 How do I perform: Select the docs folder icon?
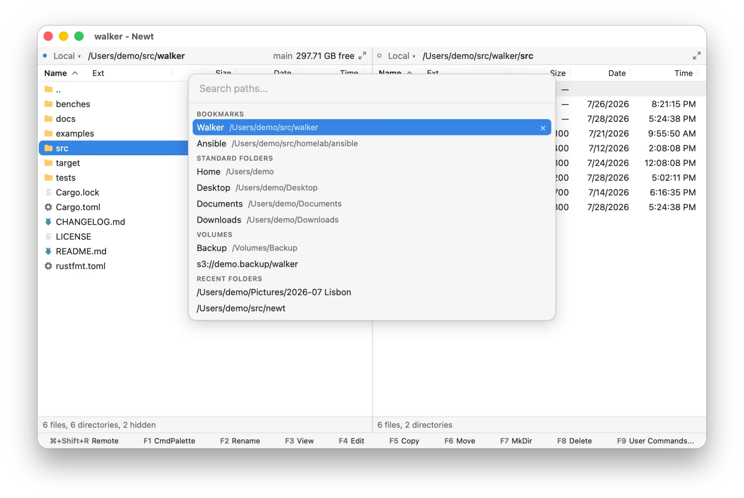pos(48,119)
